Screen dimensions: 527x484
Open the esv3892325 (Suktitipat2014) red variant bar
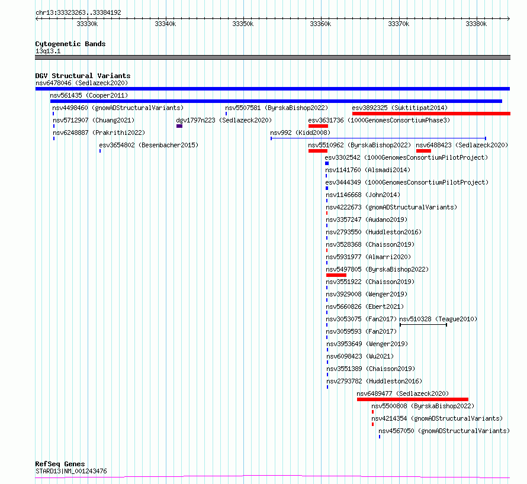pyautogui.click(x=431, y=114)
